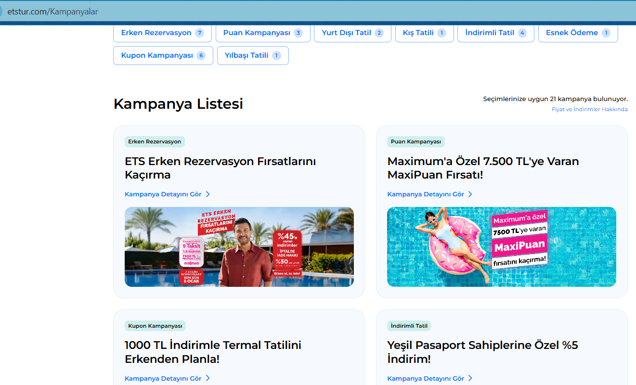Click the ETS Erken Rezervasyon Fırsatlarını Kaçırma title
The image size is (636, 385).
click(x=221, y=168)
